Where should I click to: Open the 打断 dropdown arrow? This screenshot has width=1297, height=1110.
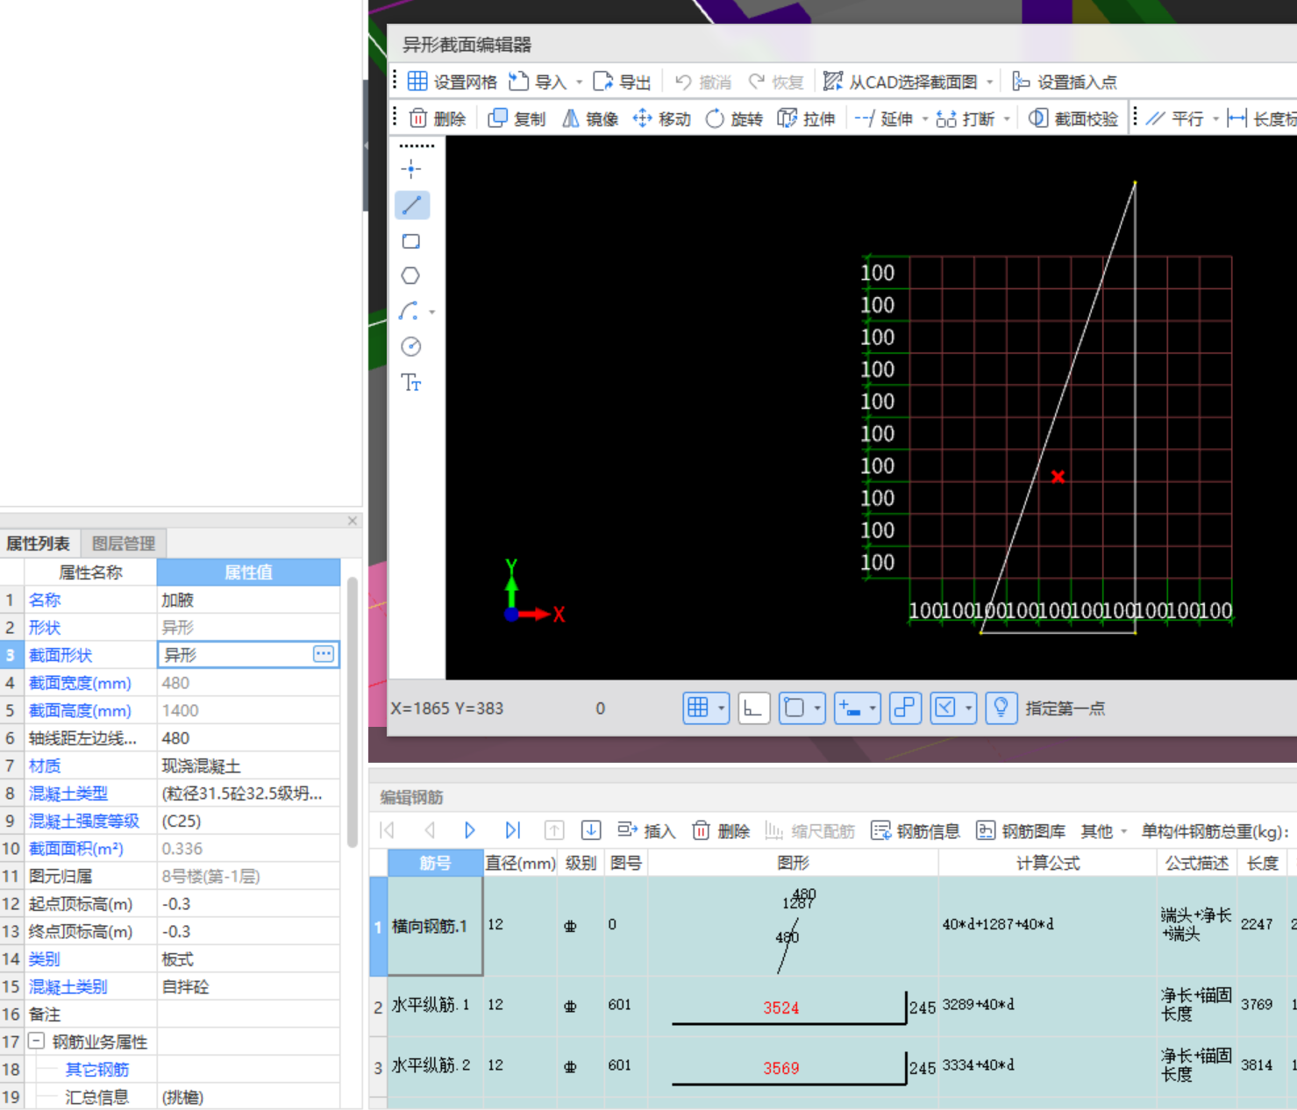(1007, 119)
